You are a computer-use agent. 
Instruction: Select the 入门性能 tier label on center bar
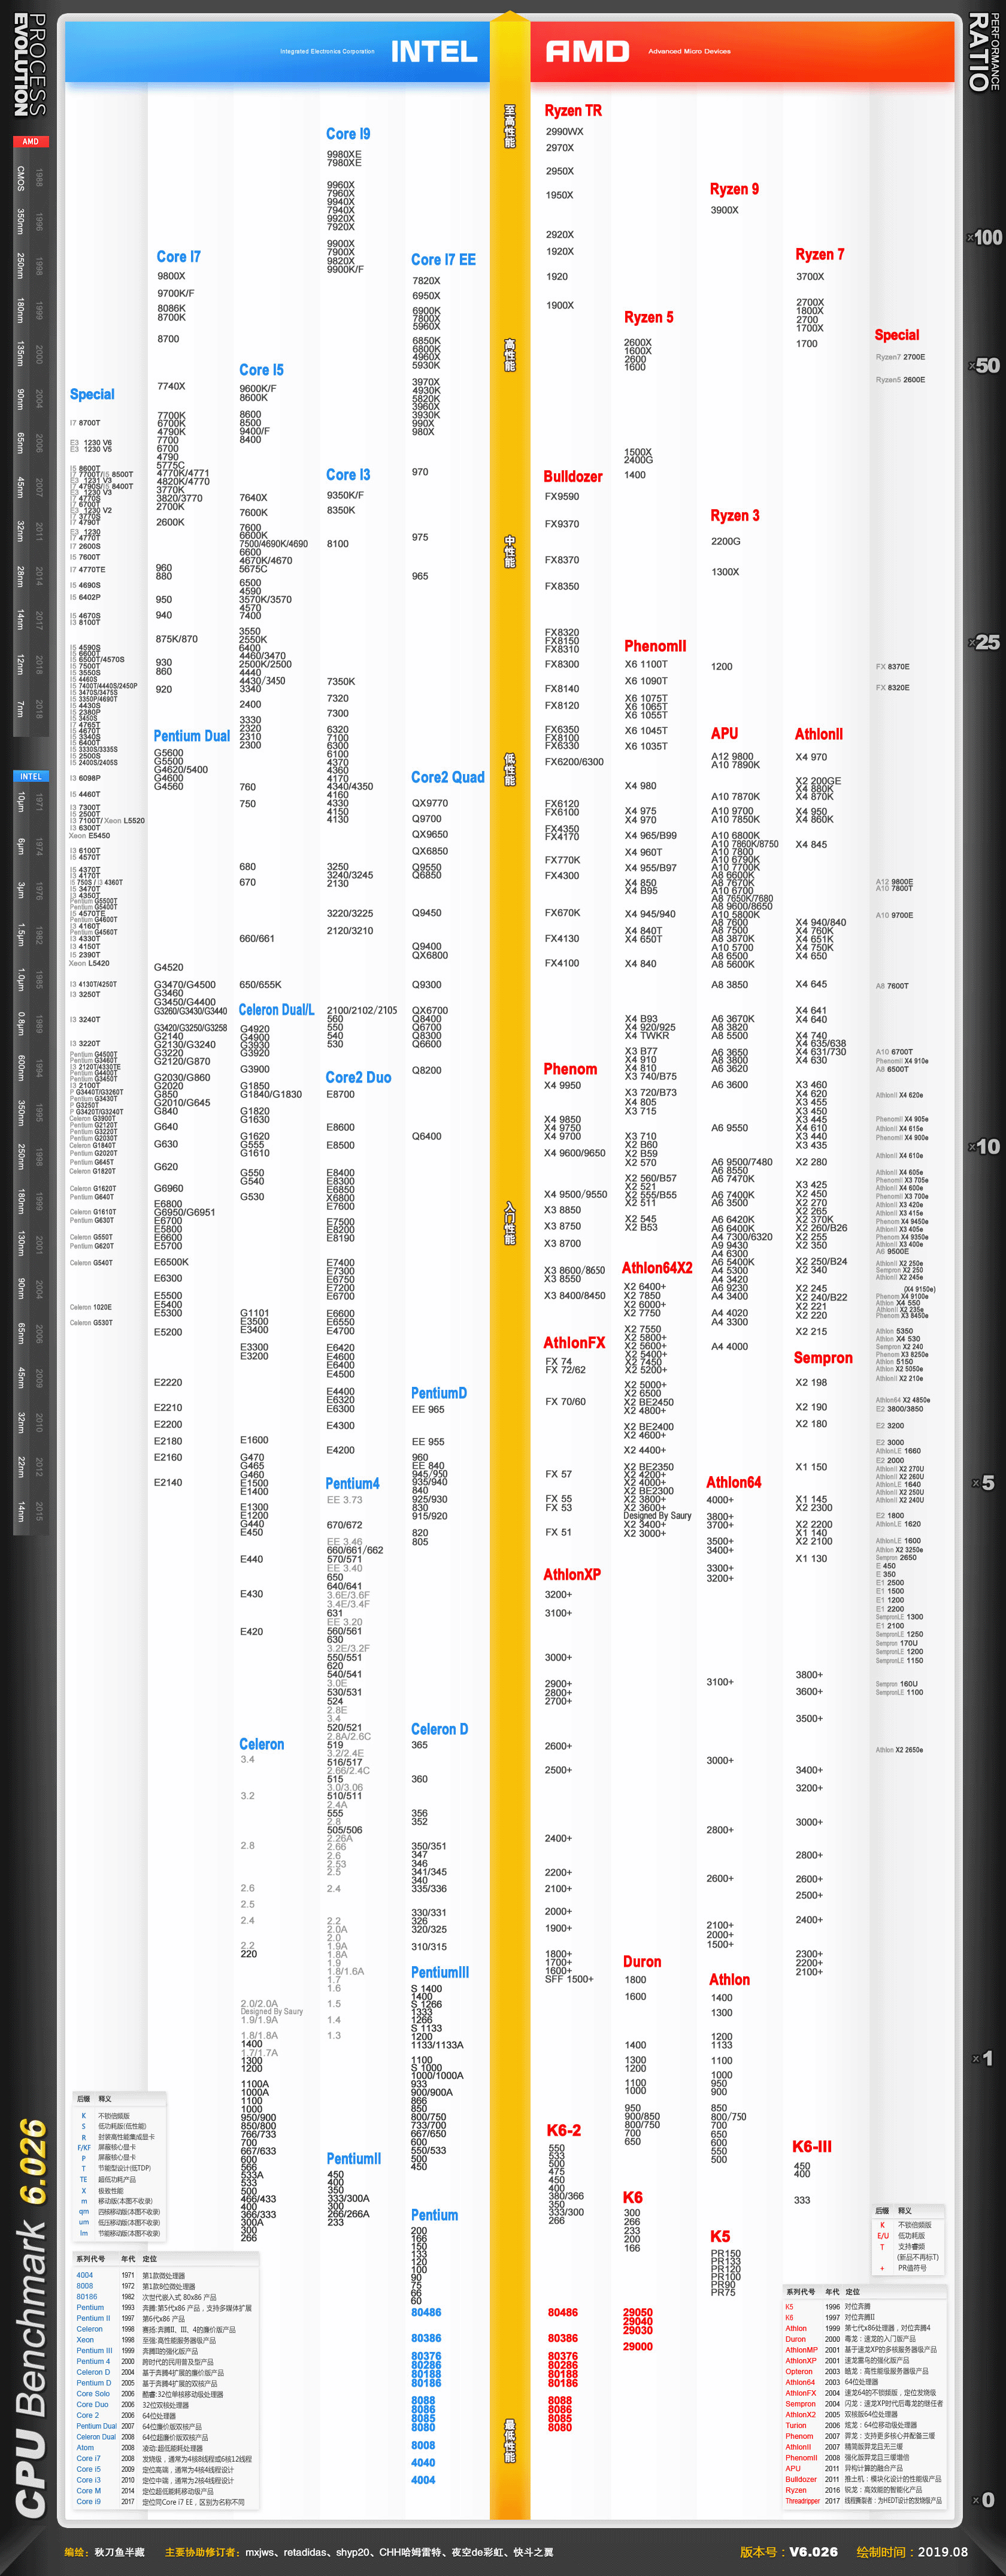[510, 1223]
